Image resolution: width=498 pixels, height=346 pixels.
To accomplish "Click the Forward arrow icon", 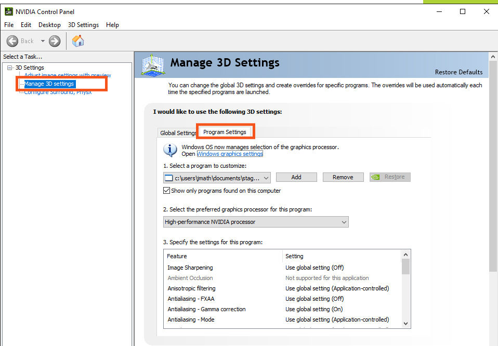I will (x=55, y=41).
